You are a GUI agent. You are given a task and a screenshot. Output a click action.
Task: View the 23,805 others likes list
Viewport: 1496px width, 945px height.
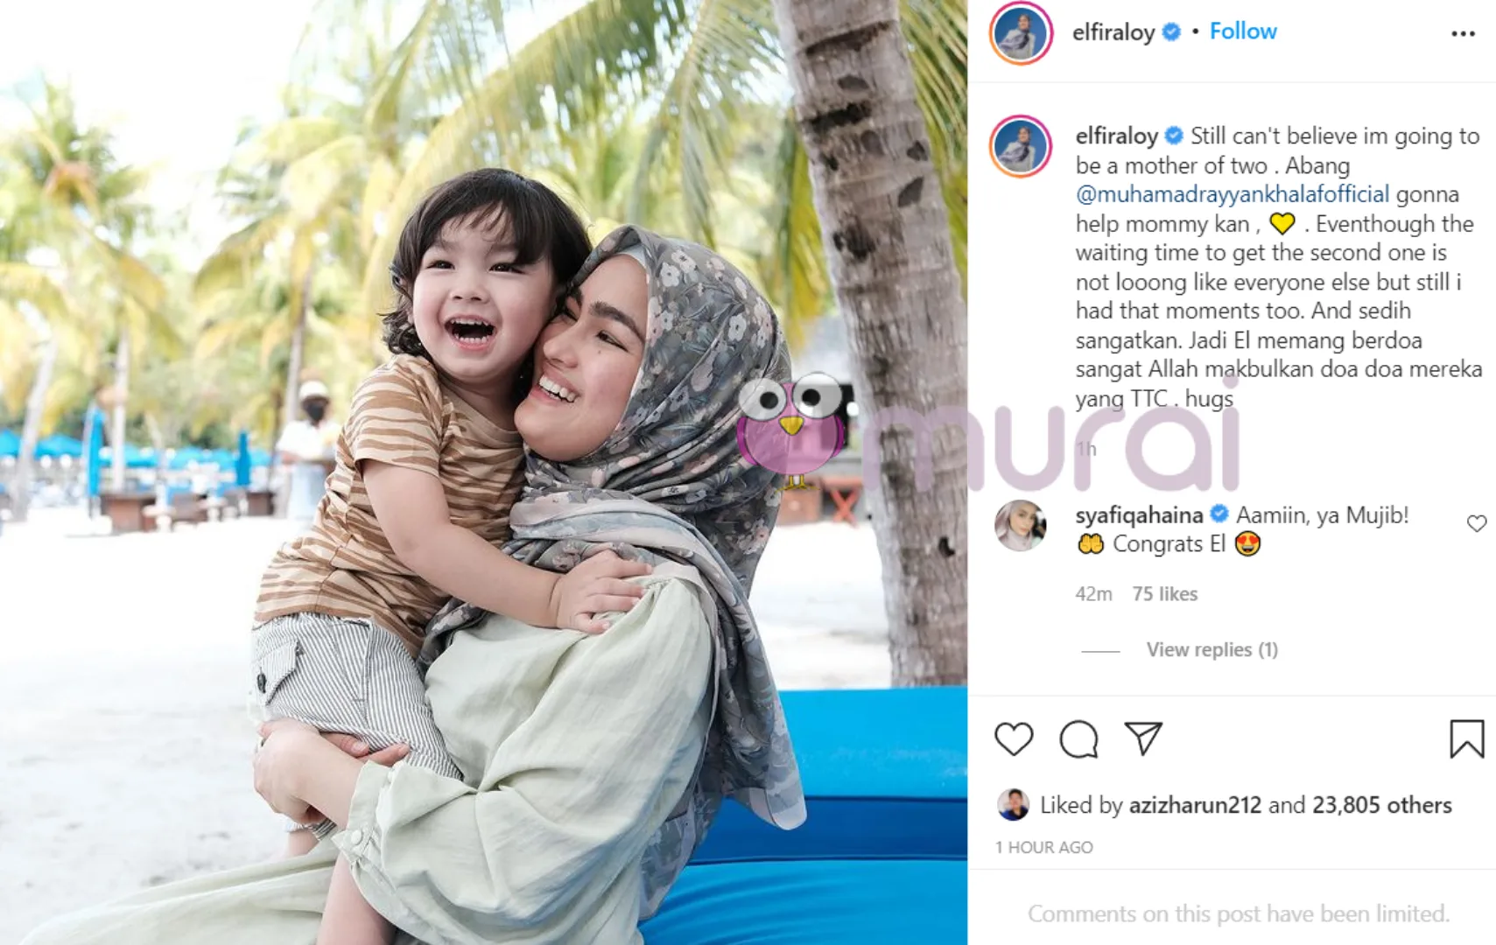[x=1382, y=805]
